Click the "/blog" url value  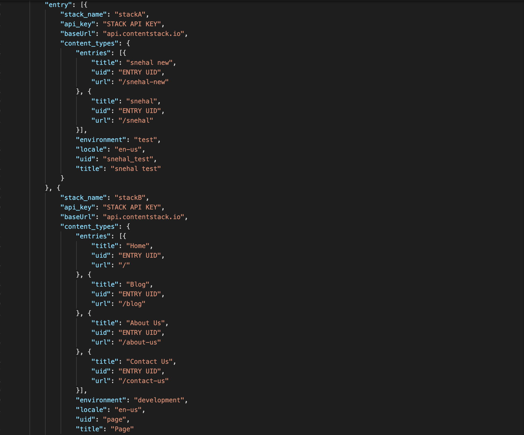pos(132,303)
